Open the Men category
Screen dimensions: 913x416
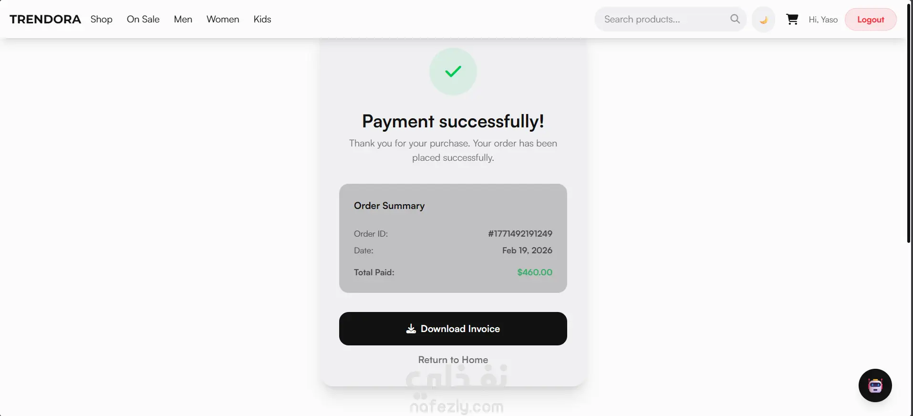(x=183, y=20)
